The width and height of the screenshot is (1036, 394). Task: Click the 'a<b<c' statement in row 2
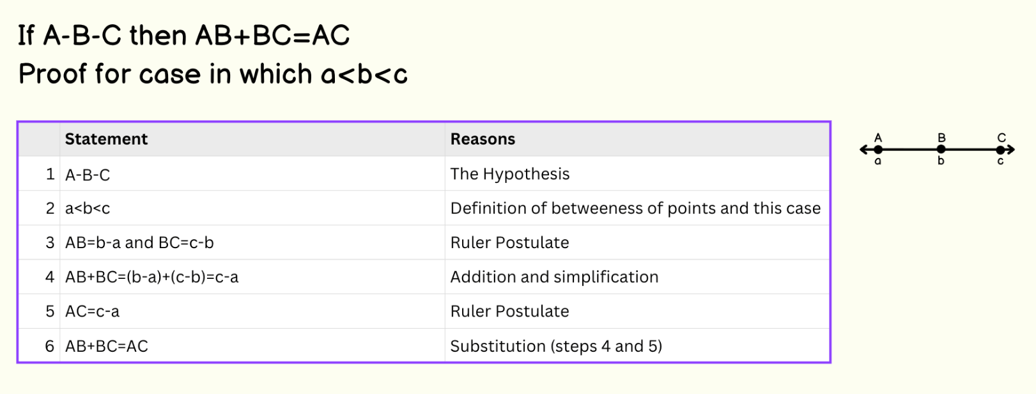(x=88, y=209)
